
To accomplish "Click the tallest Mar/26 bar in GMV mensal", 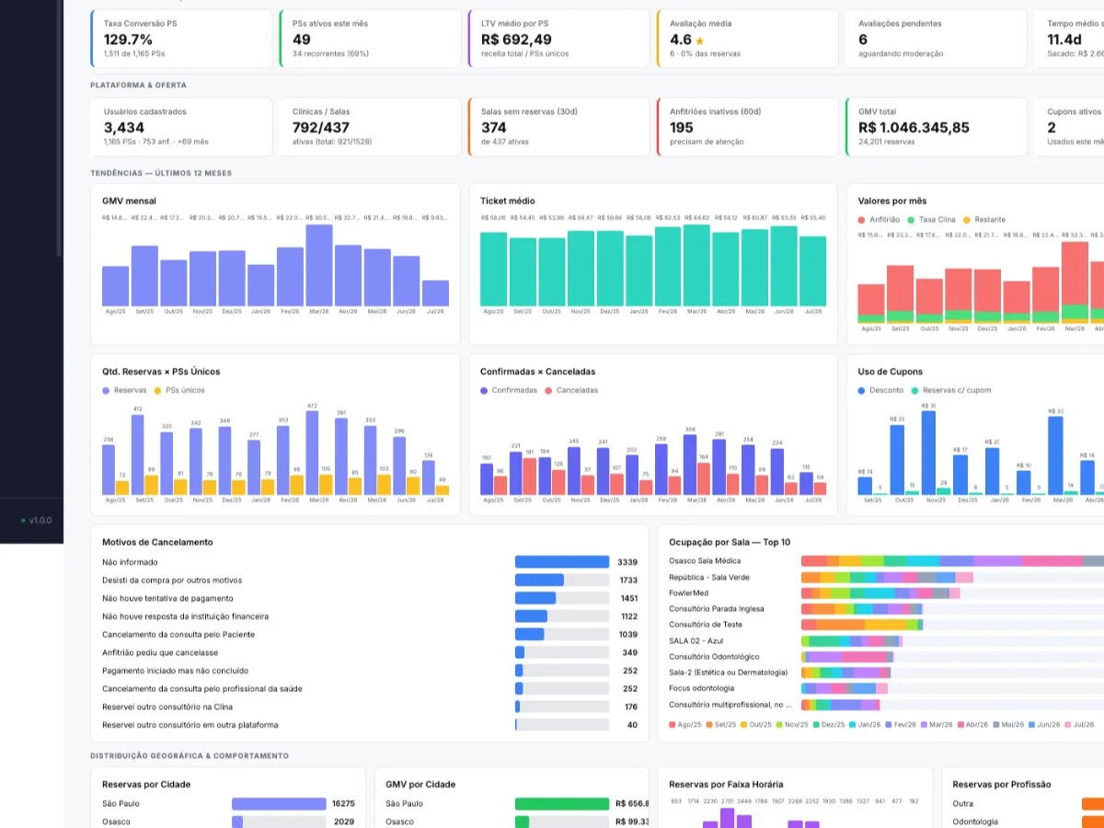I will [x=319, y=265].
